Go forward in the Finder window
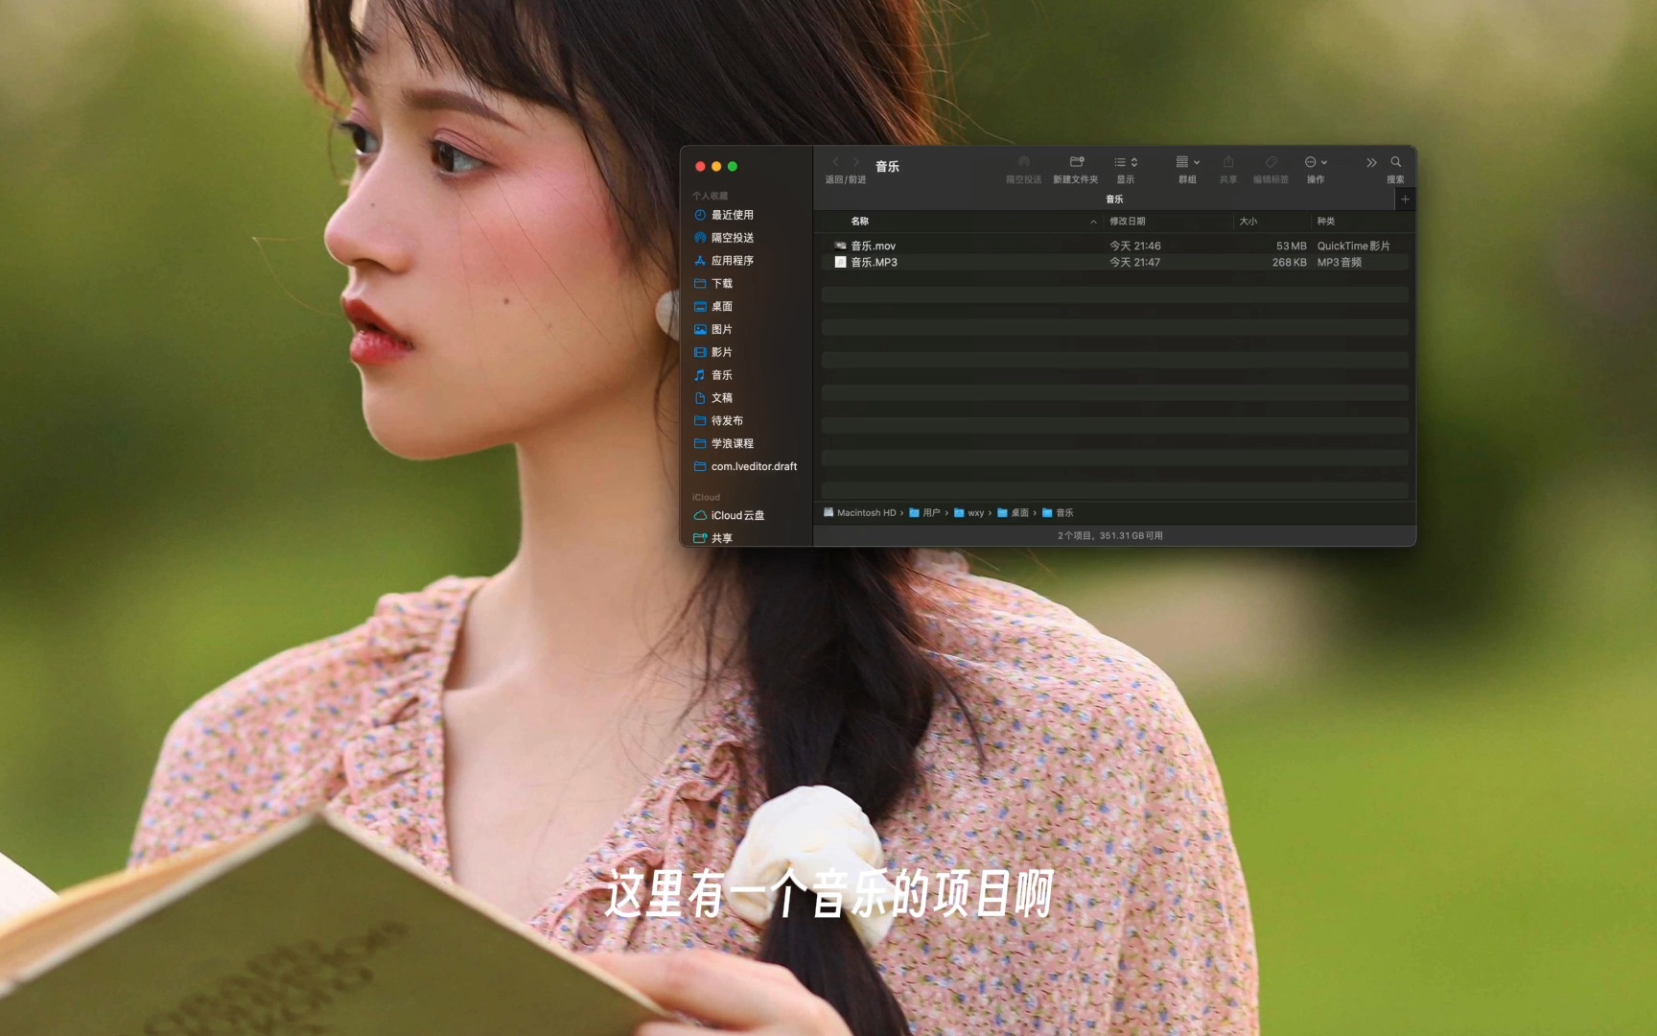Screen dimensions: 1657x1036 [x=856, y=163]
